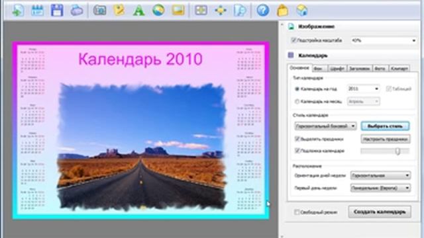The height and width of the screenshot is (238, 424).
Task: Click the yellow sticky note icon
Action: click(x=119, y=11)
